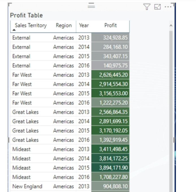Click Great Lakes in the 2015 row
This screenshot has width=196, height=192.
(25, 130)
